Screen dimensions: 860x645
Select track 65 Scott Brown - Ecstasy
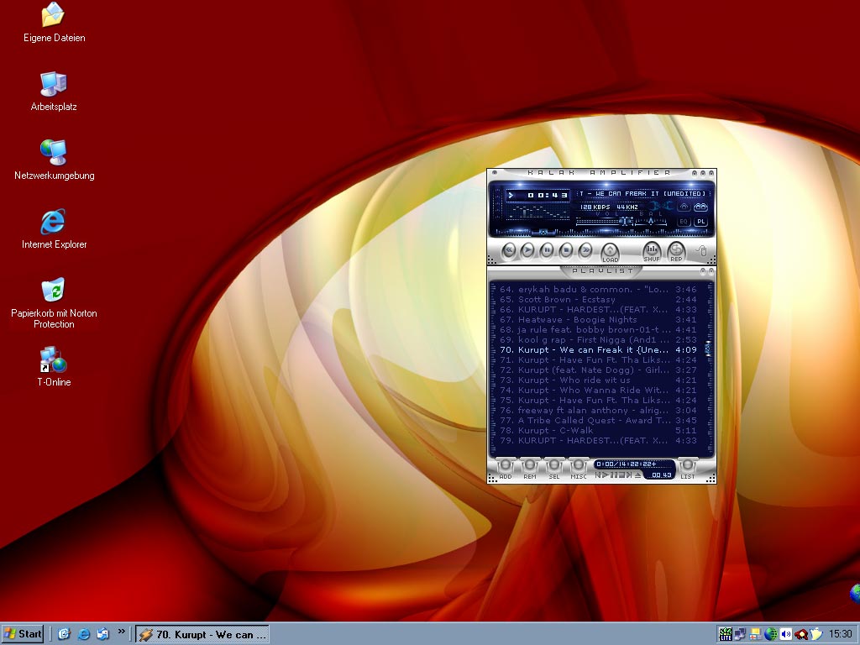pyautogui.click(x=598, y=300)
